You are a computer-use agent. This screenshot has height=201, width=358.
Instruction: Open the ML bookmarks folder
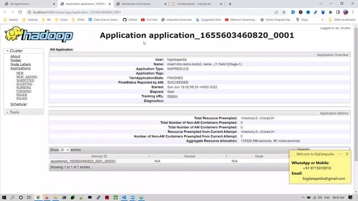pyautogui.click(x=46, y=20)
